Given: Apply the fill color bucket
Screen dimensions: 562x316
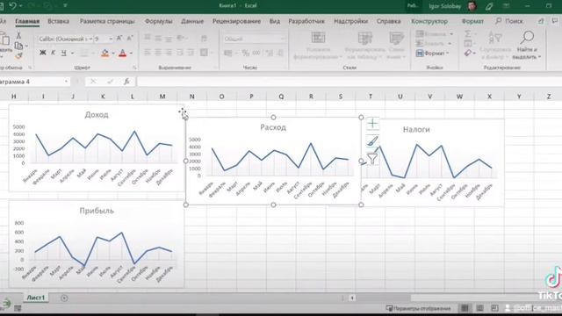Looking at the screenshot, I should click(105, 54).
